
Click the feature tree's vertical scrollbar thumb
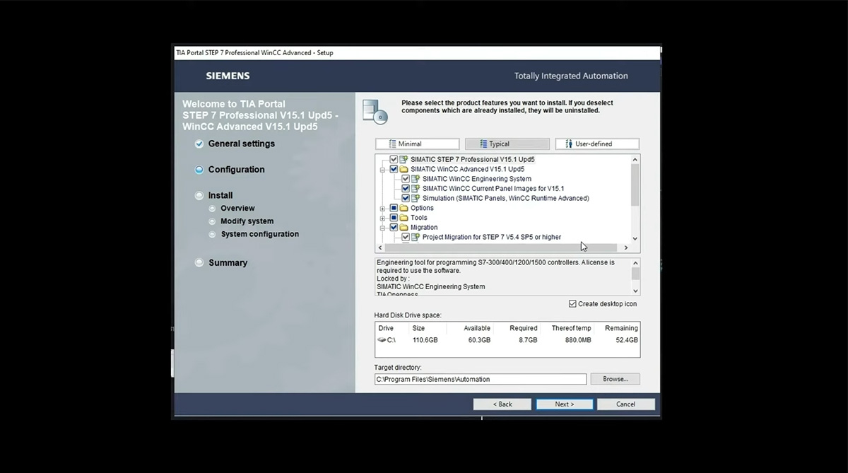point(635,185)
